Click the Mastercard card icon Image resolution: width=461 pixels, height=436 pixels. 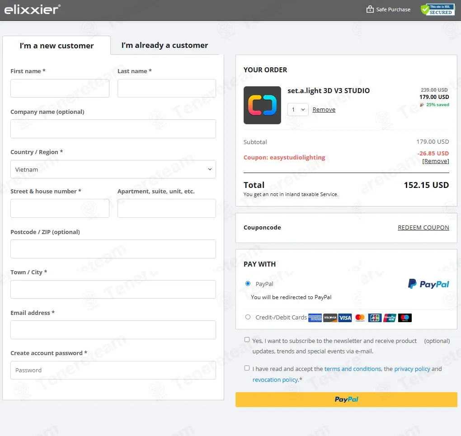click(360, 318)
